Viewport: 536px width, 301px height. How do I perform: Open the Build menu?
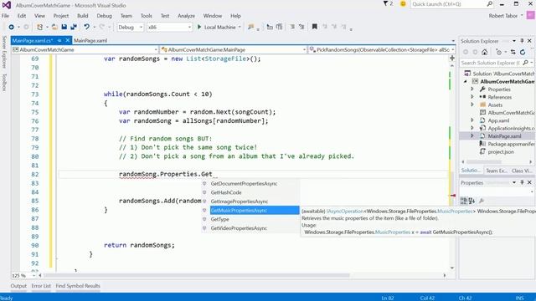pos(82,16)
